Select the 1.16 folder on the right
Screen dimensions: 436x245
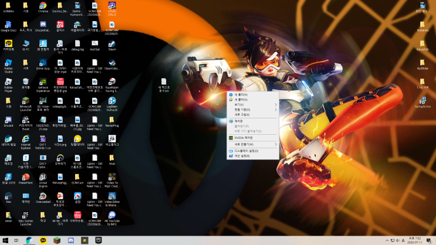click(x=423, y=83)
